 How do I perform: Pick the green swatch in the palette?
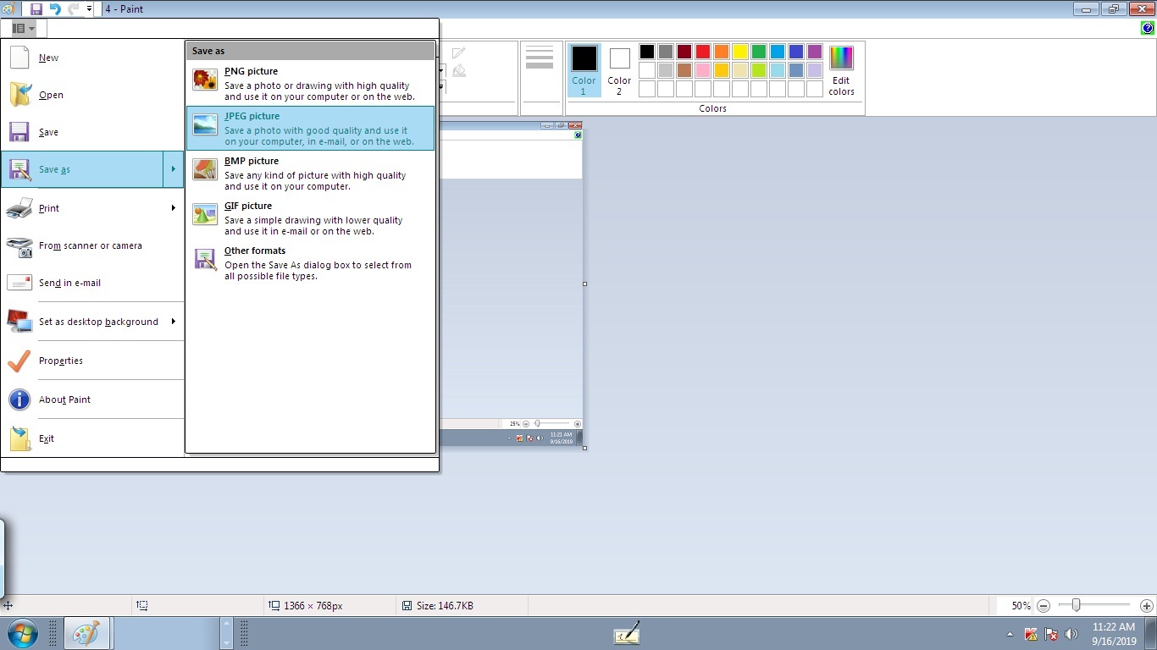click(759, 52)
